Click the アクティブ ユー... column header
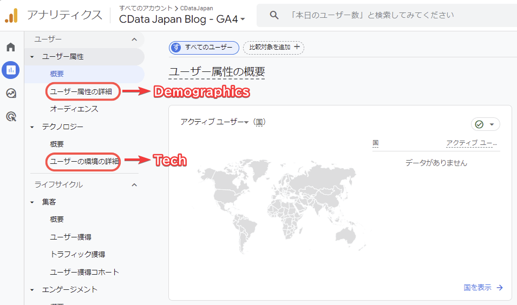517x305 pixels. (x=471, y=143)
